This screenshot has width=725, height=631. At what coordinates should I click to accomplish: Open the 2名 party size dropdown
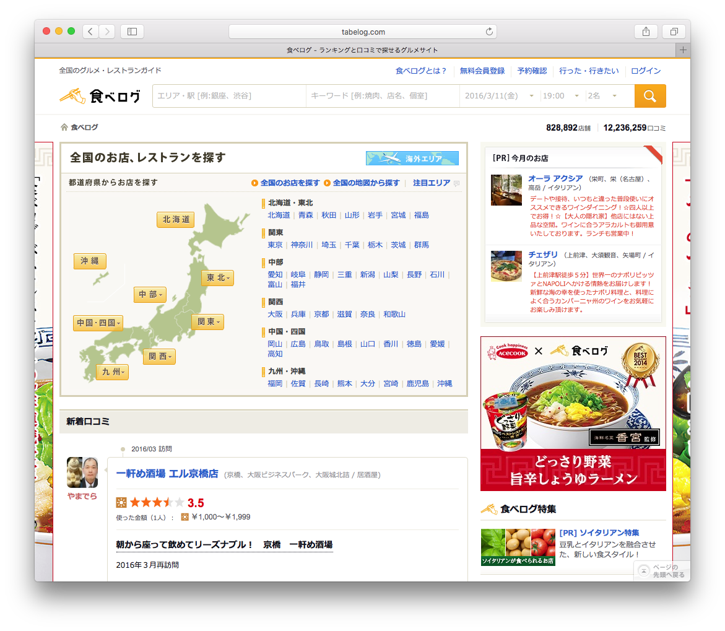pos(602,96)
